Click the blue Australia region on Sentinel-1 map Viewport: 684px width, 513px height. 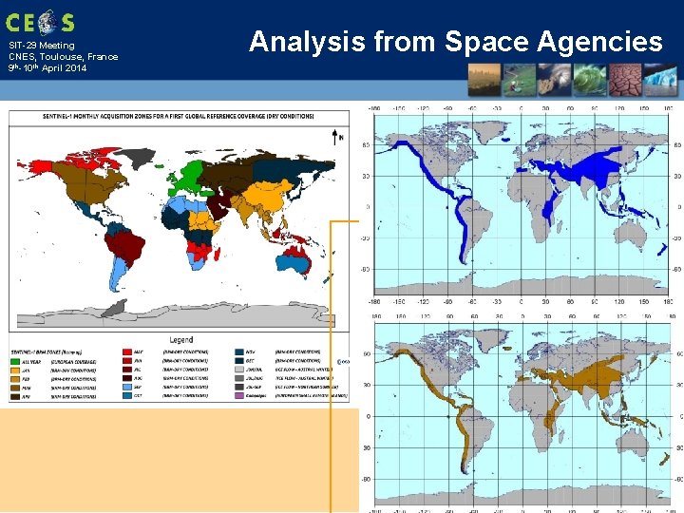292,263
